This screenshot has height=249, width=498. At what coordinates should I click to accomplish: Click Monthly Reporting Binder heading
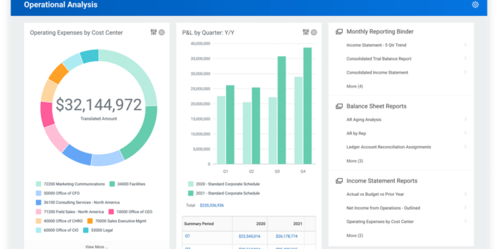tap(380, 31)
